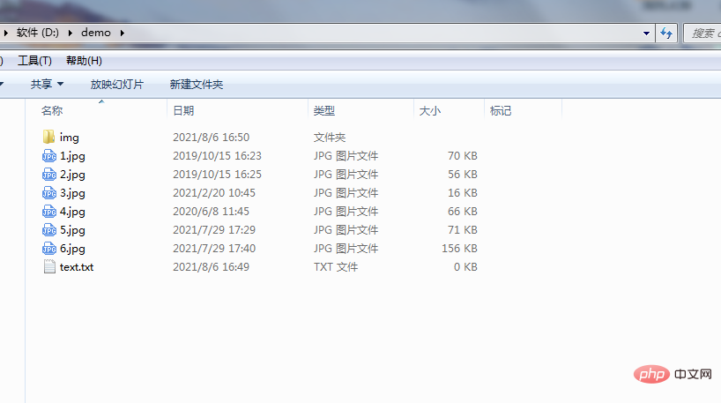This screenshot has width=721, height=403.
Task: Select the file name 5.jpg
Action: (72, 230)
